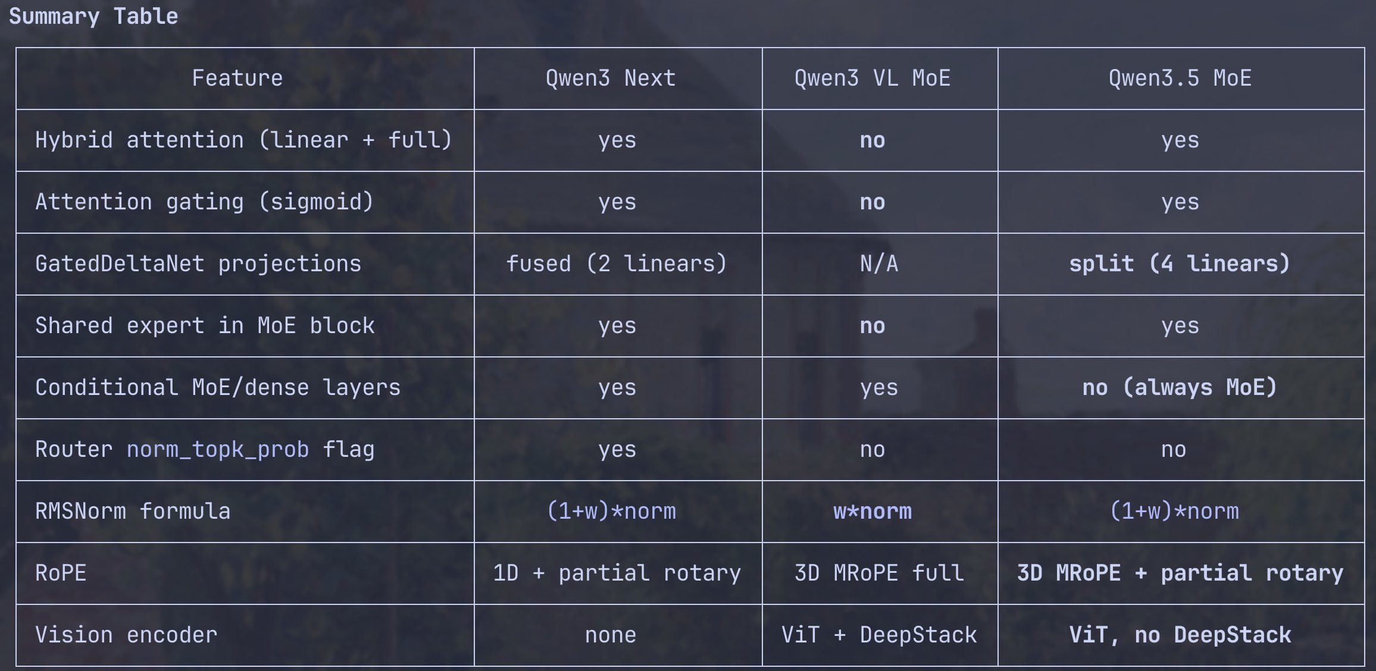Click the w*norm formula cell

point(872,511)
